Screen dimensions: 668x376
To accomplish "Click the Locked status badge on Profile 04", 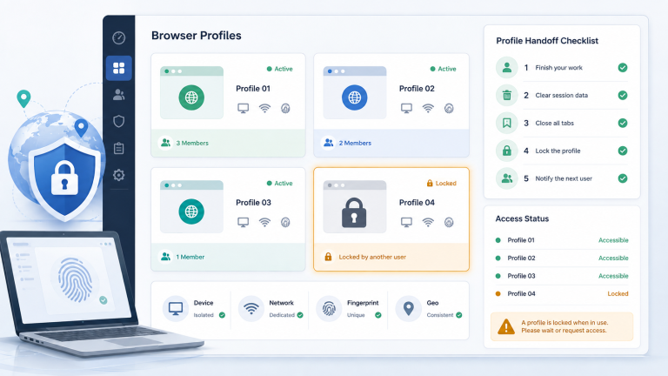I will (441, 184).
